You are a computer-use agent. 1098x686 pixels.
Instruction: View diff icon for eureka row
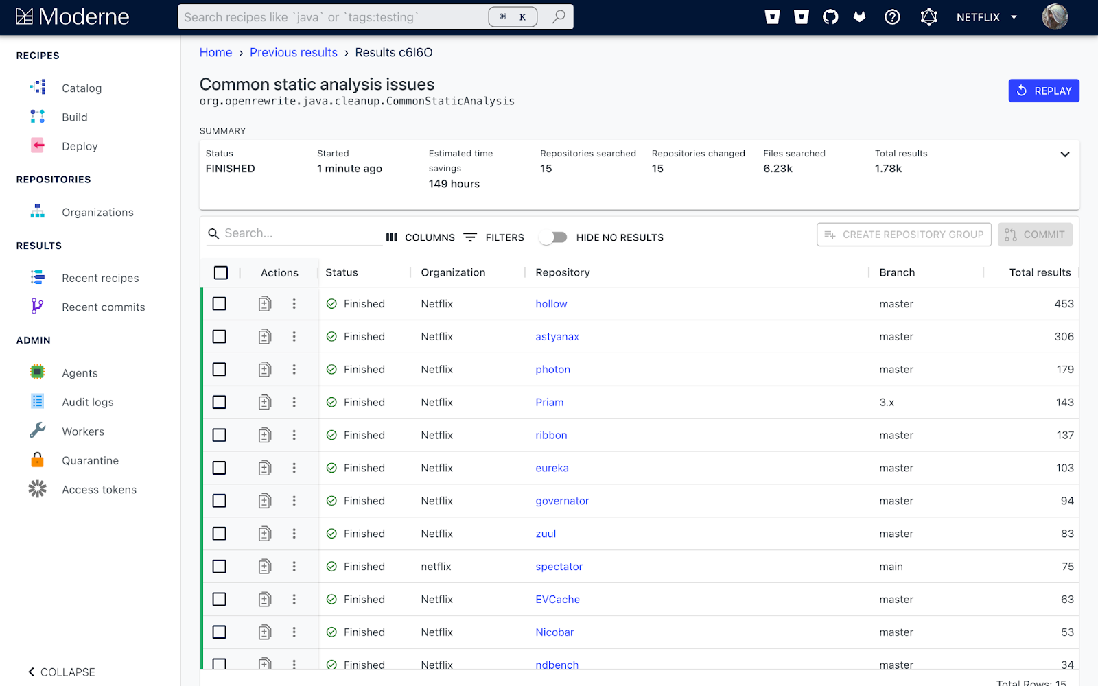click(x=265, y=468)
